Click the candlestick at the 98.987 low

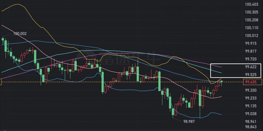point(173,112)
